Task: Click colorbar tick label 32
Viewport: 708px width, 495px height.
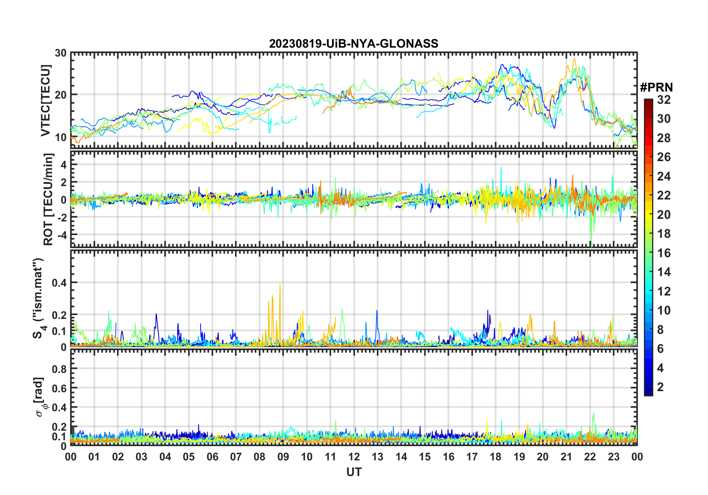Action: click(664, 100)
